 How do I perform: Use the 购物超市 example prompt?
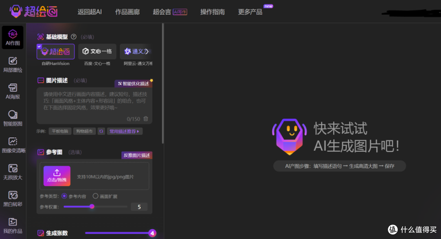tap(85, 131)
